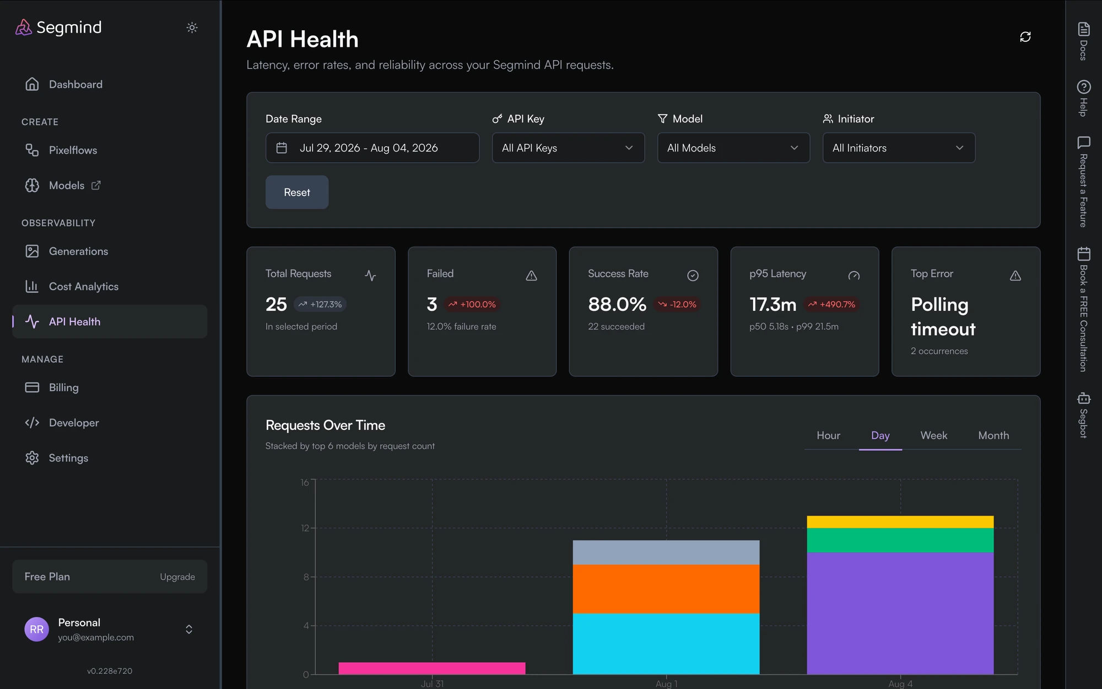The image size is (1102, 689).
Task: Click the RR user avatar
Action: click(37, 629)
